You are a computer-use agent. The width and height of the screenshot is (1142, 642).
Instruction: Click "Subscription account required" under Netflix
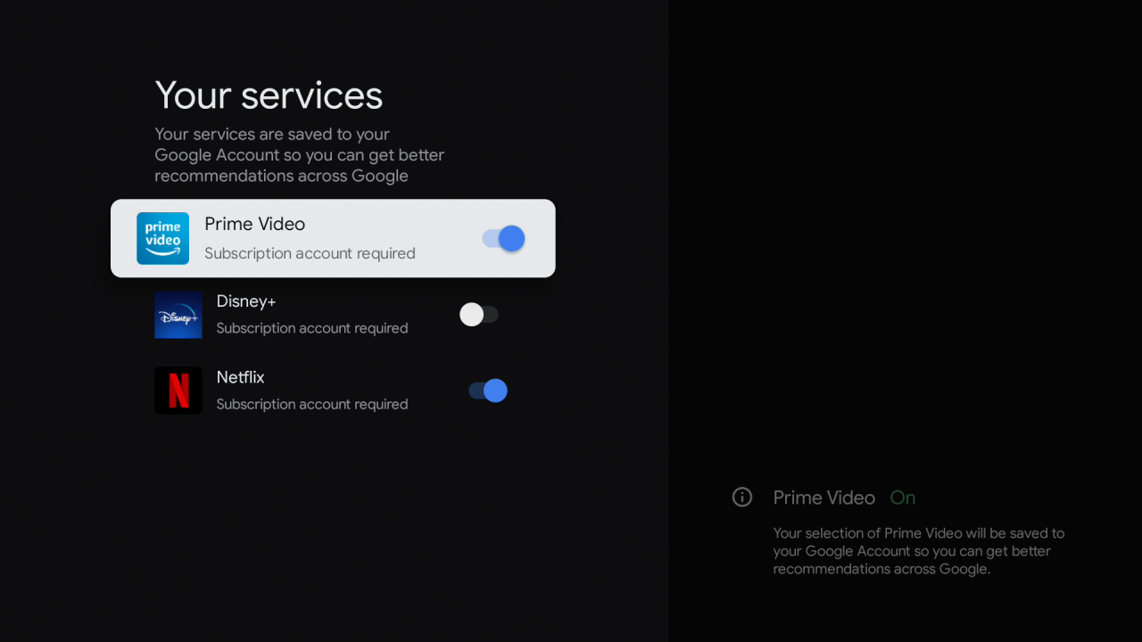[312, 404]
